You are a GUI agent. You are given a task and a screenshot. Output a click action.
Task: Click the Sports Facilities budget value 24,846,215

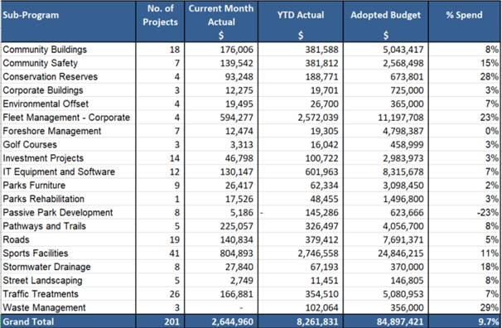pos(400,253)
